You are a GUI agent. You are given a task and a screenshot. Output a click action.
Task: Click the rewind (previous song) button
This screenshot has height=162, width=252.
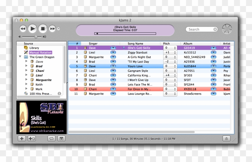click(23, 29)
